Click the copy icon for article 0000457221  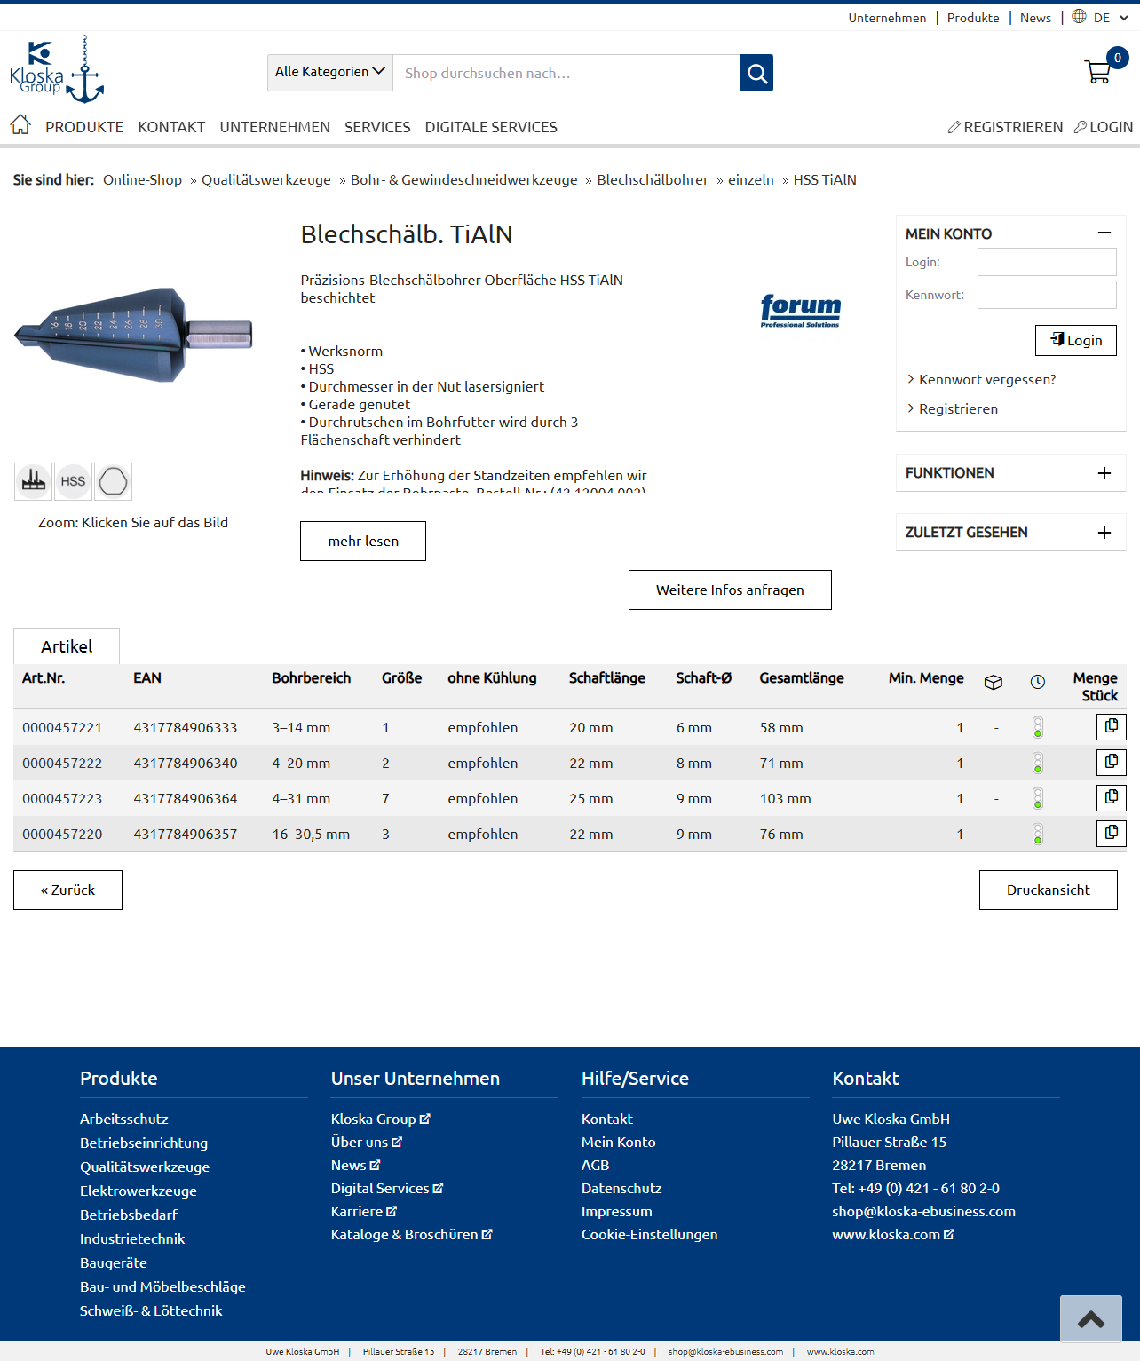coord(1111,727)
